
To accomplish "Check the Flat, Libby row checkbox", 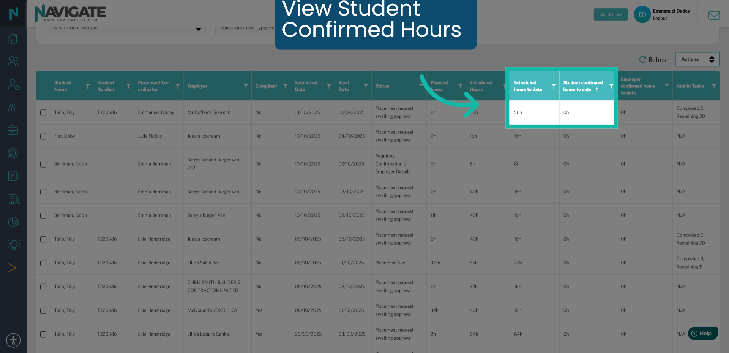I will point(43,136).
